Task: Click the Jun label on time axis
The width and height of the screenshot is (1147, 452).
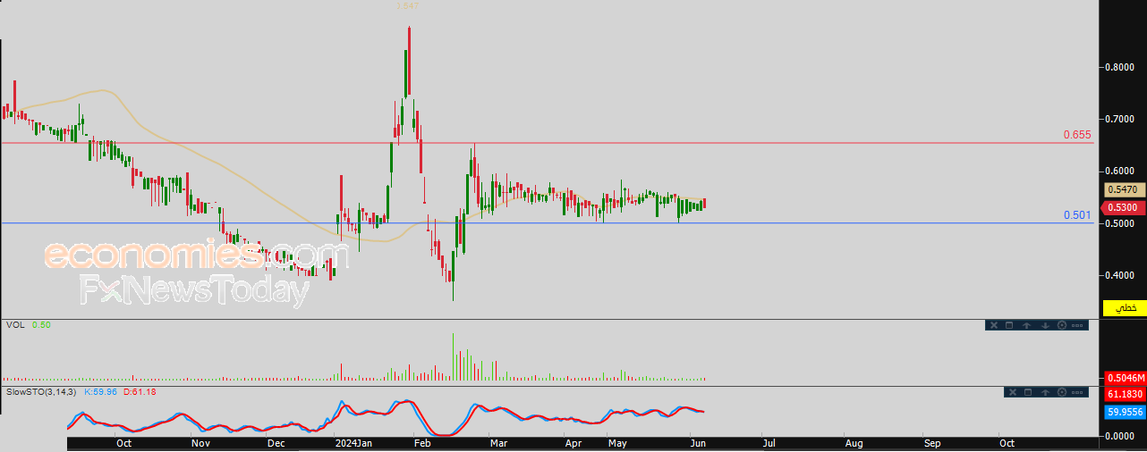Action: click(697, 442)
